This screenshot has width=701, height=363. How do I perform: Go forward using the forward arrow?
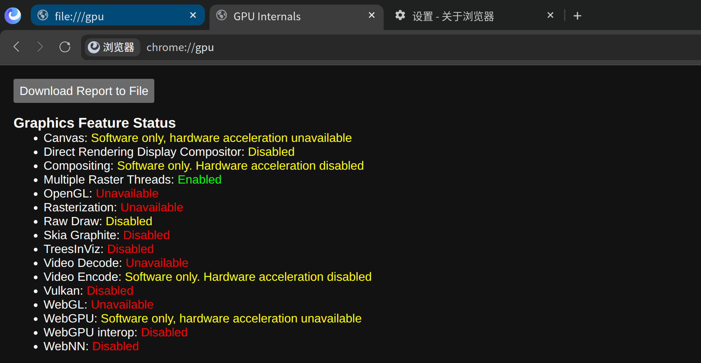(40, 47)
